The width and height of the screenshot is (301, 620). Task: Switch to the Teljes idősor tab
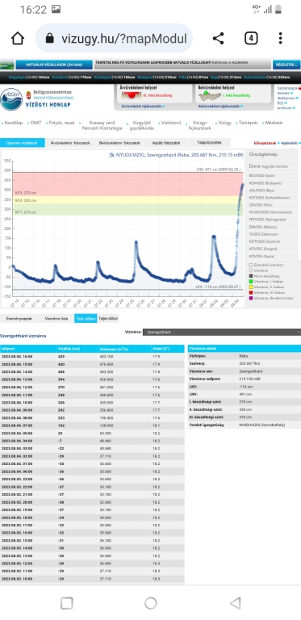coord(108,318)
